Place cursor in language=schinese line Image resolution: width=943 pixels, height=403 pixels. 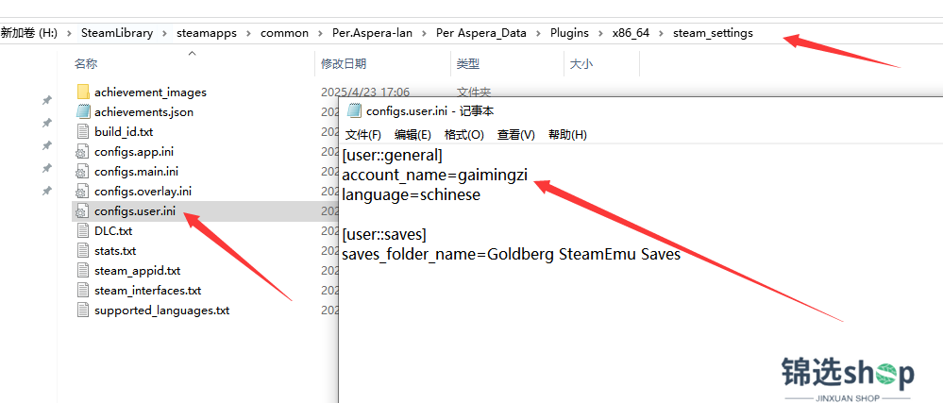tap(412, 195)
